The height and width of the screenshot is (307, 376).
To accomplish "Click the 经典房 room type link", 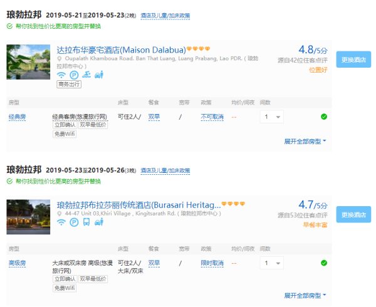I will pos(17,117).
